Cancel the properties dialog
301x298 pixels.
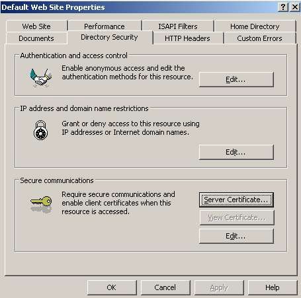(x=165, y=287)
